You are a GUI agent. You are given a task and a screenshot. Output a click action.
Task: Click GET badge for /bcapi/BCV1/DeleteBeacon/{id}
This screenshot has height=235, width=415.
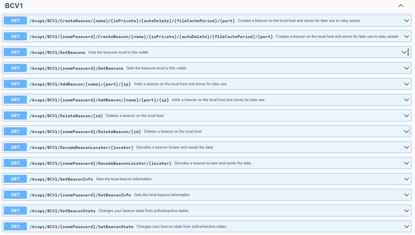(15, 115)
